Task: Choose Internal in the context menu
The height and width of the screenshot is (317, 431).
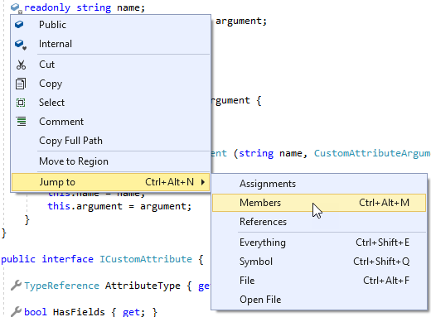Action: point(110,44)
